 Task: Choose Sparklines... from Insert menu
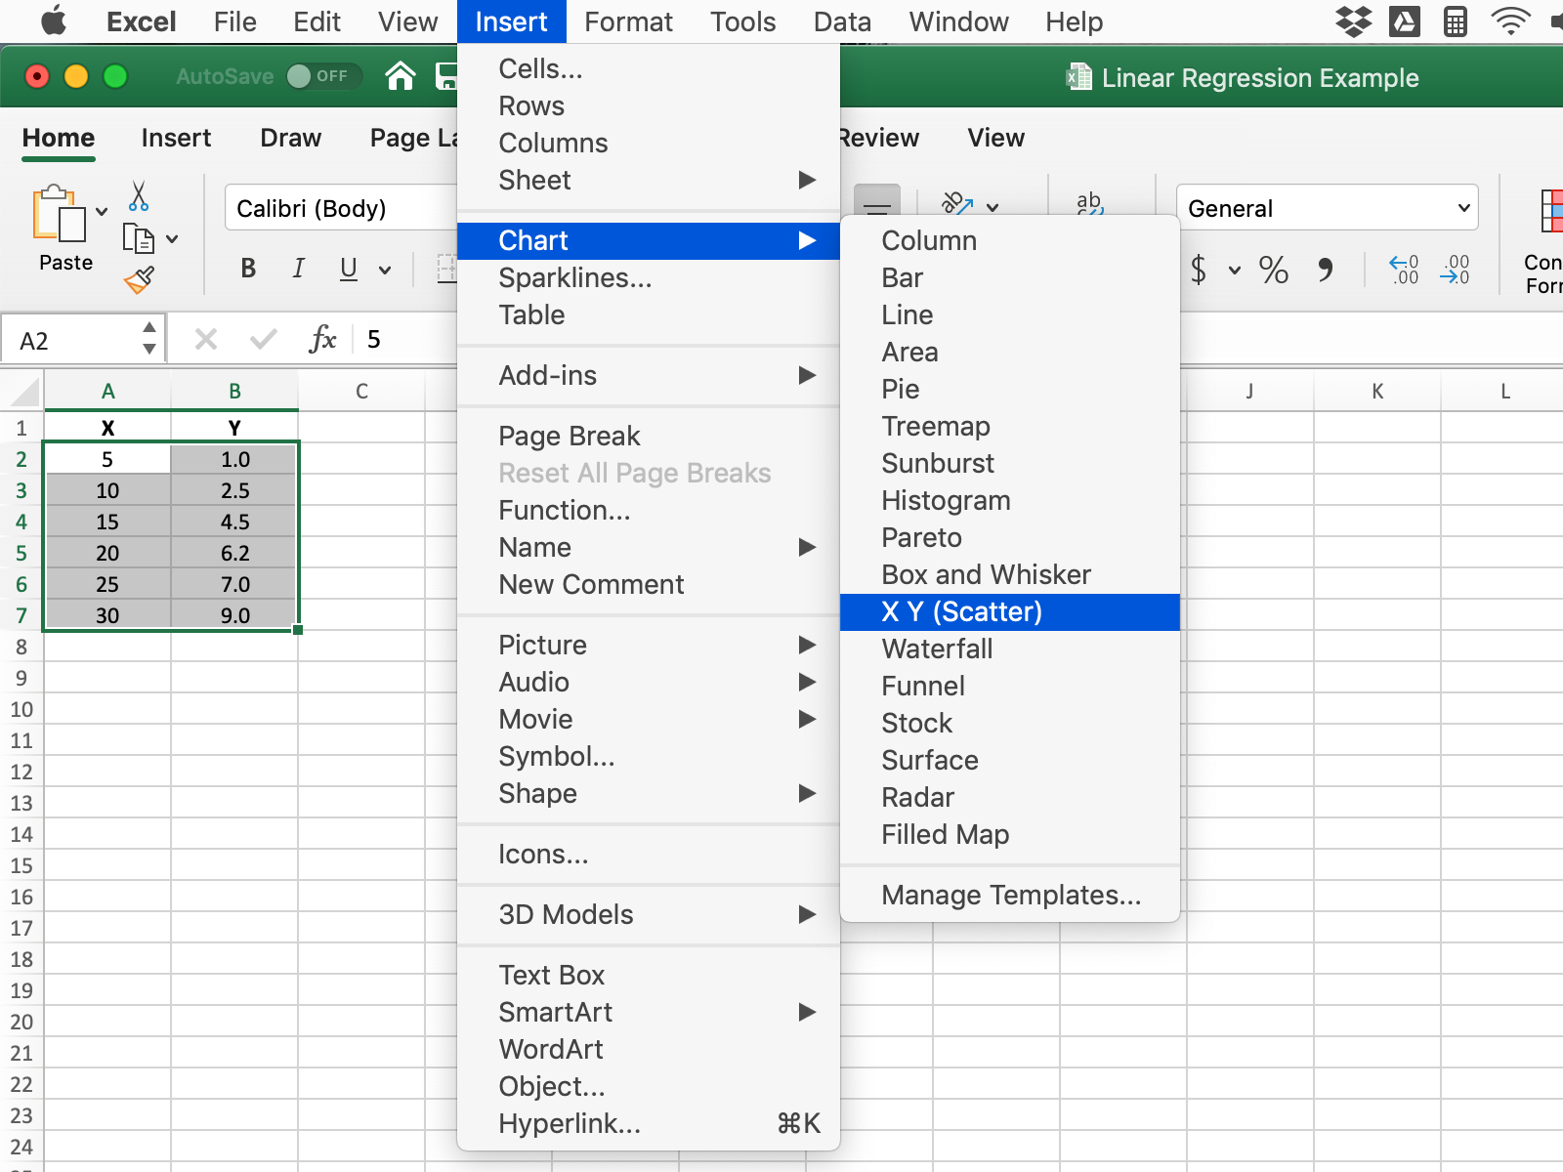click(574, 278)
